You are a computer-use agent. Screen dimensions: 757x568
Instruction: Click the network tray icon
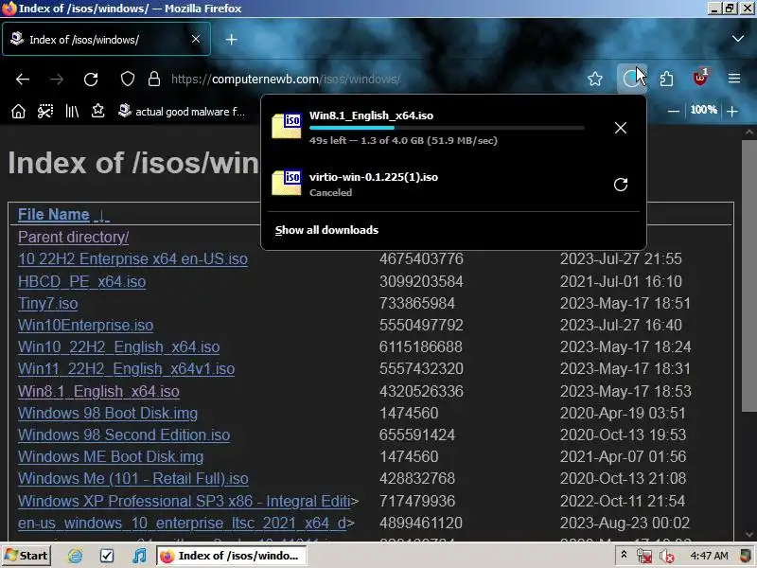coord(644,557)
